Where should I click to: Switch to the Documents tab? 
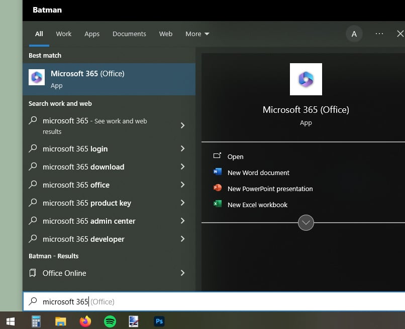pyautogui.click(x=129, y=34)
